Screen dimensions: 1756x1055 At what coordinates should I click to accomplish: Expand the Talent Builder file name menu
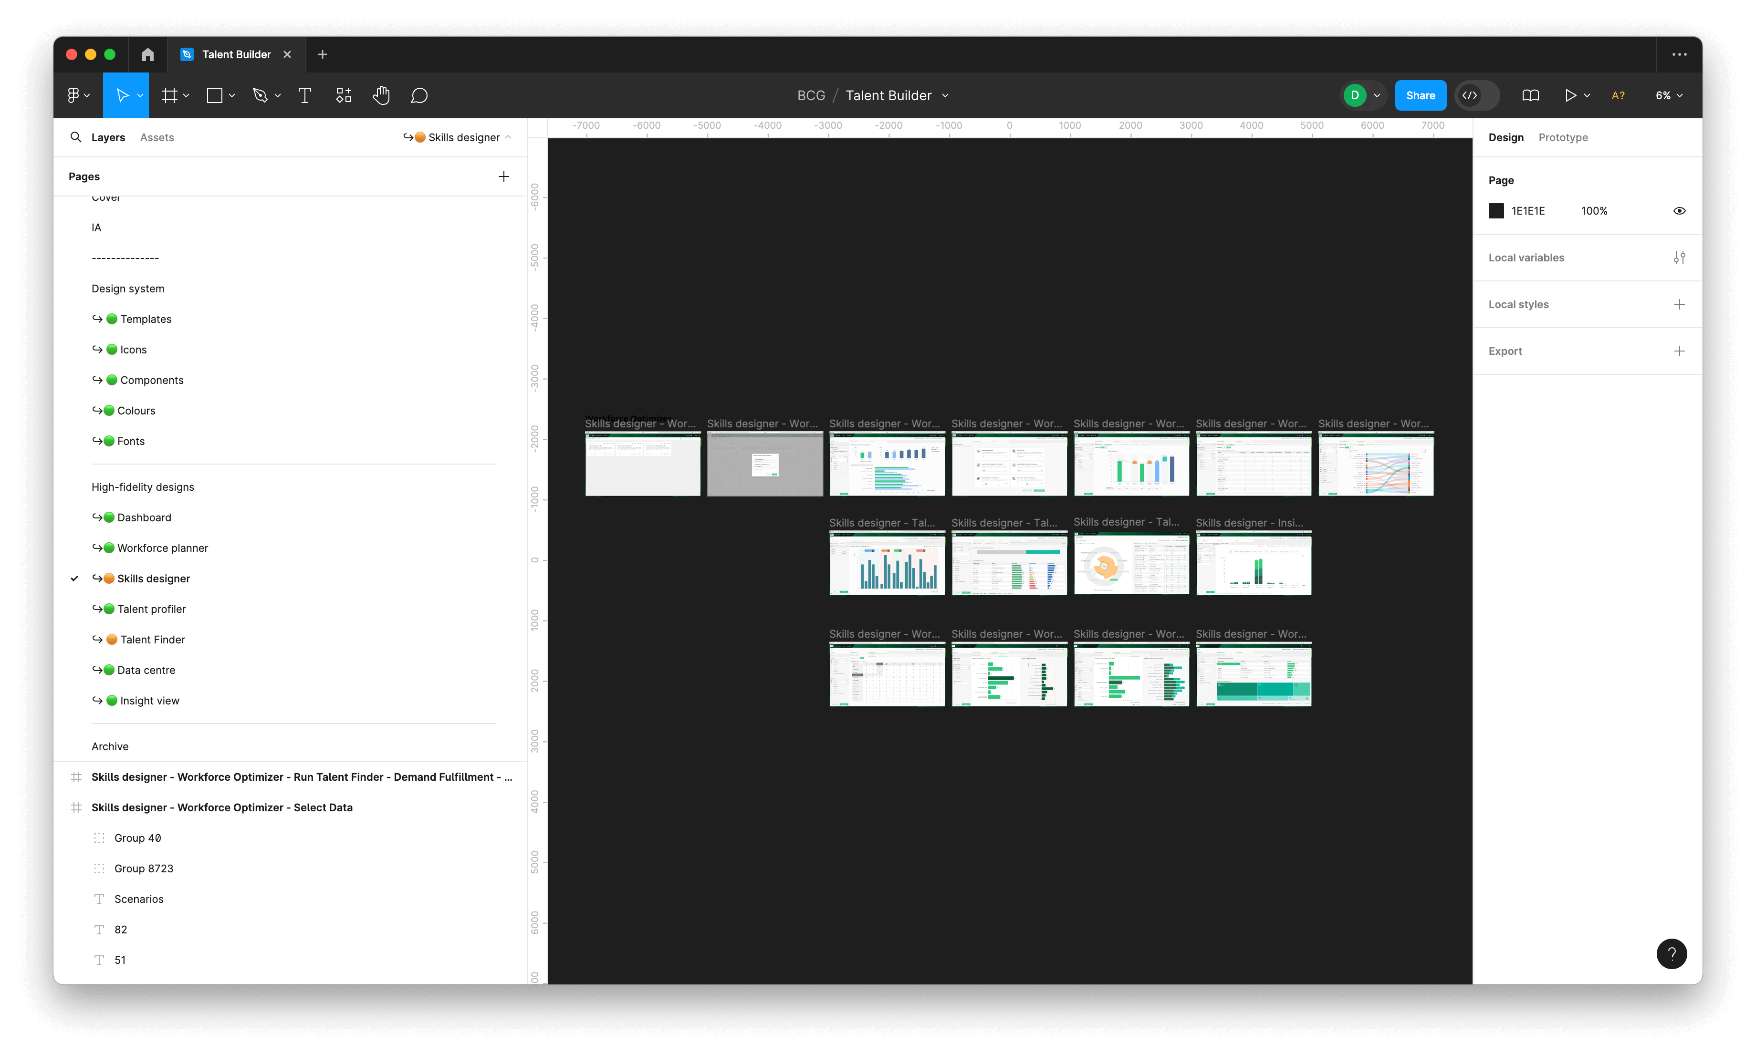(x=945, y=96)
